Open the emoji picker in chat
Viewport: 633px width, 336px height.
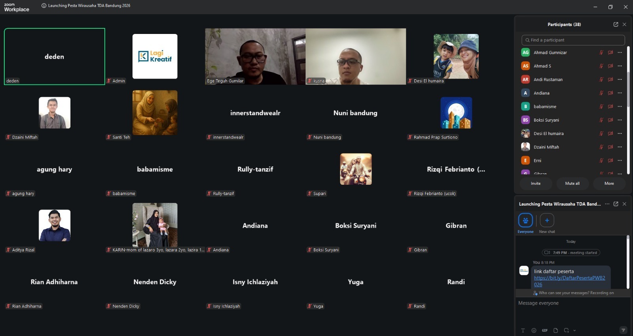point(534,330)
